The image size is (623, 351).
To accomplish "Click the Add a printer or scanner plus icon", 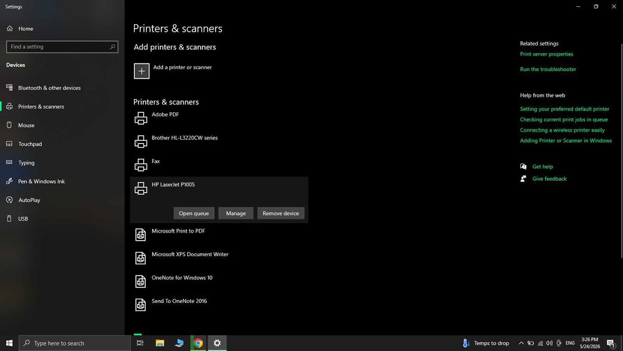I will click(x=141, y=71).
